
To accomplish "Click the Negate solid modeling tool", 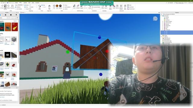I will click(82, 7).
